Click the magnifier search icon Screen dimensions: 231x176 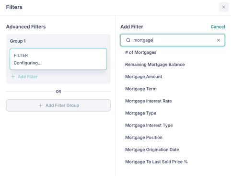coord(128,40)
